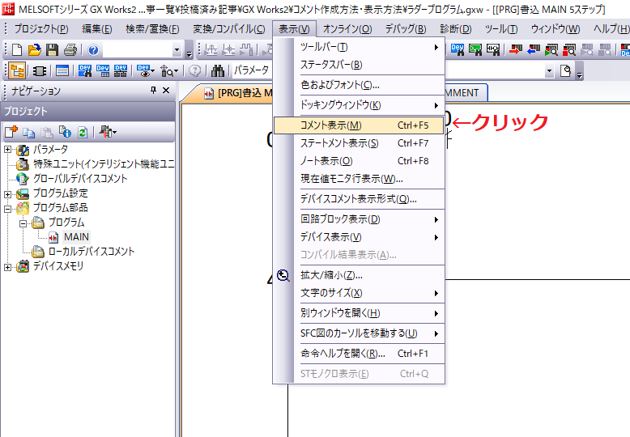Open Help via the blue question mark icon
The image size is (630, 437).
93,50
